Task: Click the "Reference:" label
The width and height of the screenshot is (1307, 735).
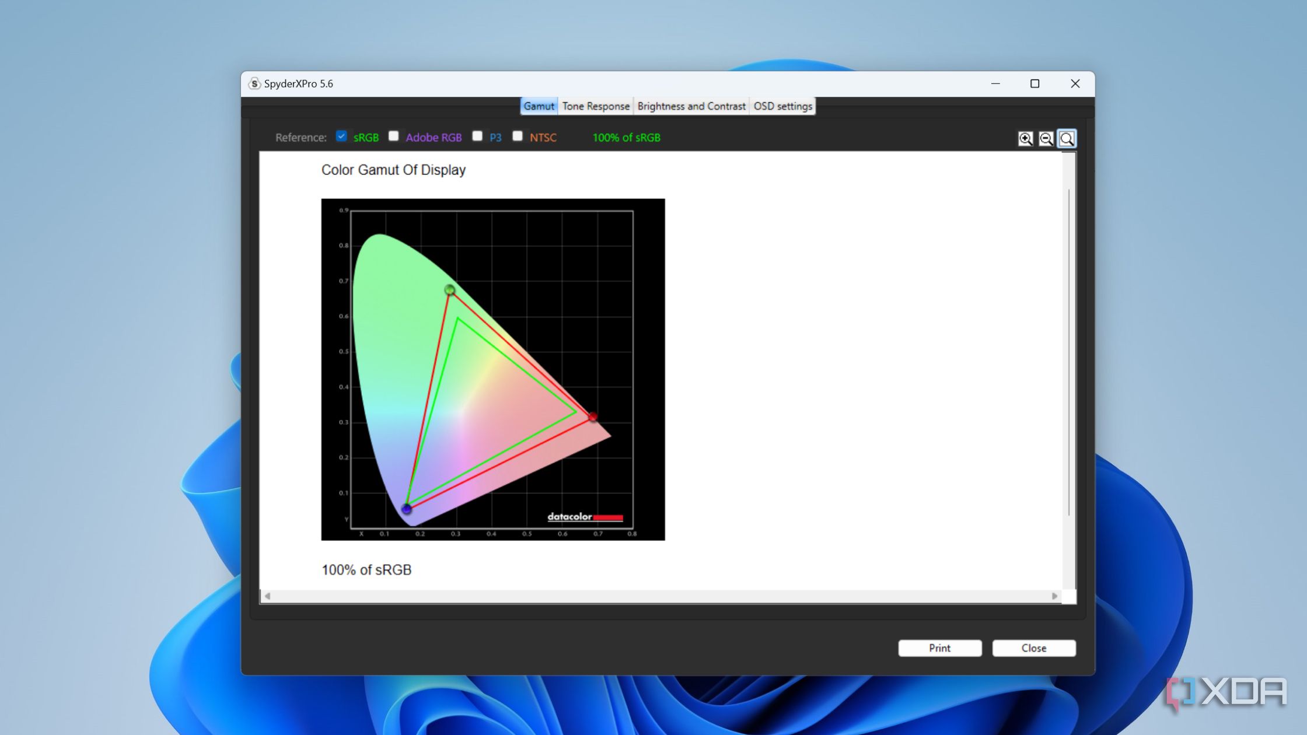Action: coord(300,138)
